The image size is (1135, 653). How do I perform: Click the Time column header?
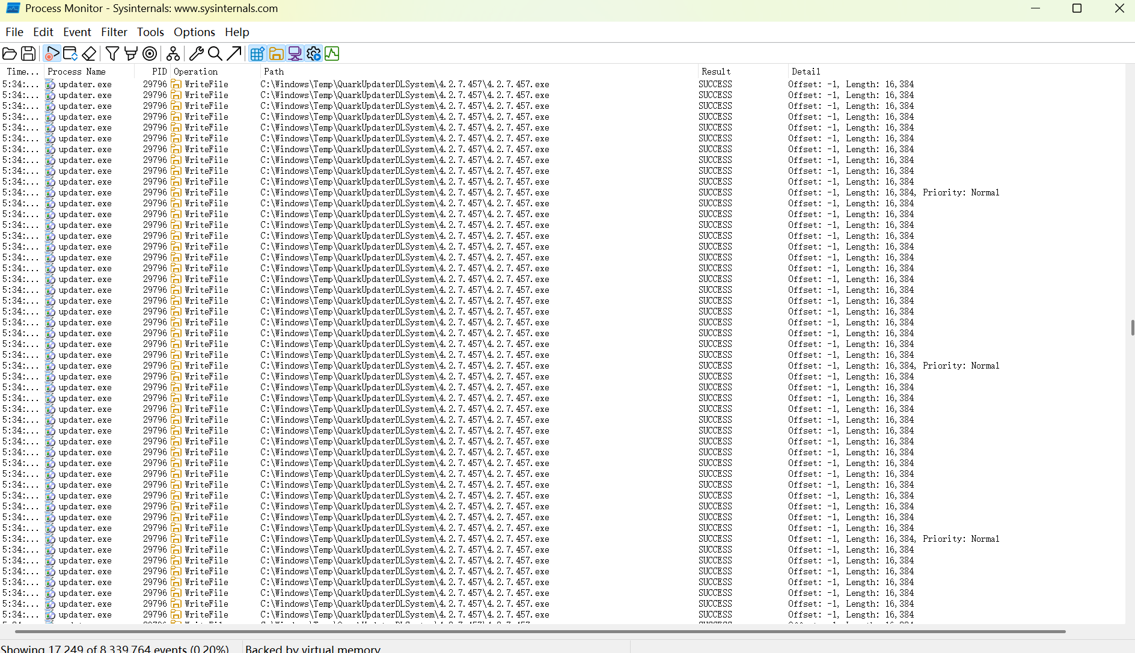coord(22,72)
